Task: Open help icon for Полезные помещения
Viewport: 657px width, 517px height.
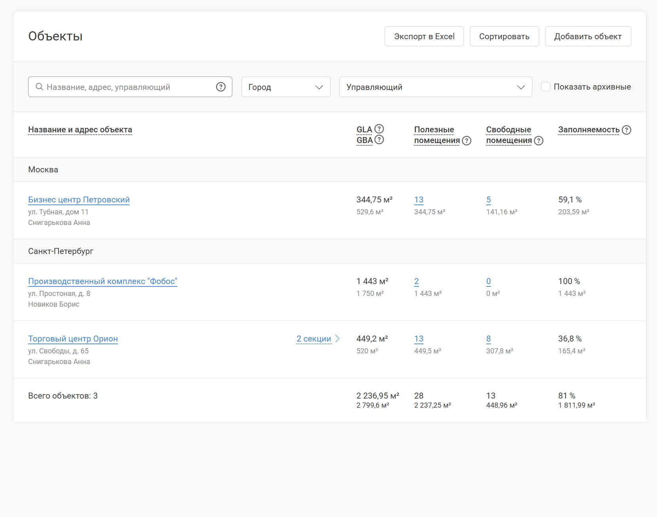Action: 467,141
